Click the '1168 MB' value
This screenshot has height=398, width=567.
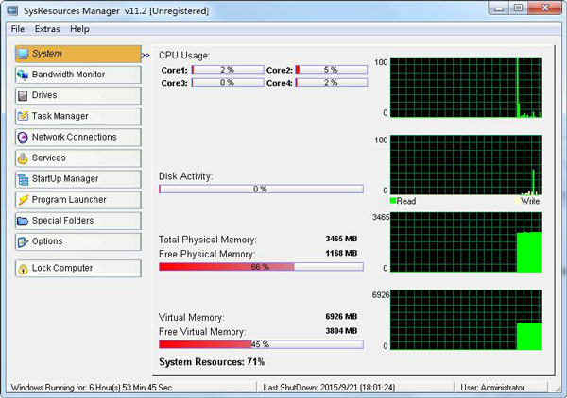tap(341, 254)
